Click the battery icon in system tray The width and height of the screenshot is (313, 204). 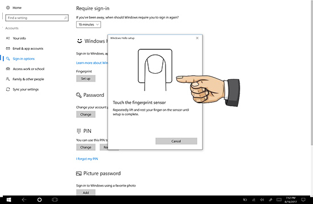[x=245, y=200]
